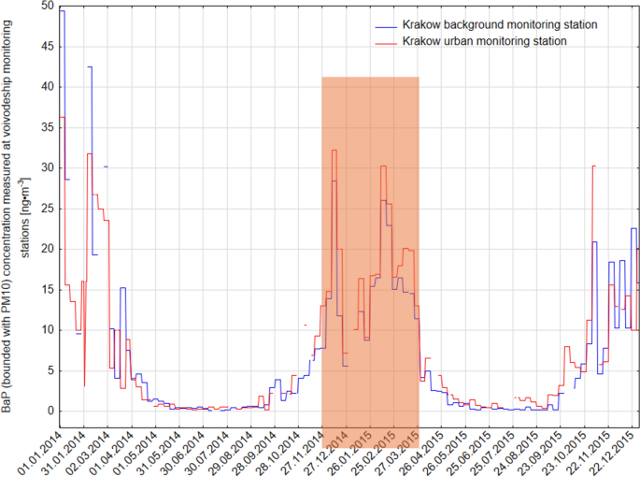The height and width of the screenshot is (477, 640).
Task: Click the red legend line sample
Action: click(x=386, y=43)
